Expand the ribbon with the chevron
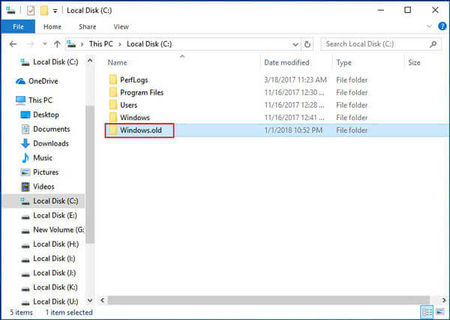 tap(429, 26)
